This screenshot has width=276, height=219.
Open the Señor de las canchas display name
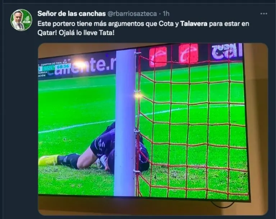tap(72, 14)
